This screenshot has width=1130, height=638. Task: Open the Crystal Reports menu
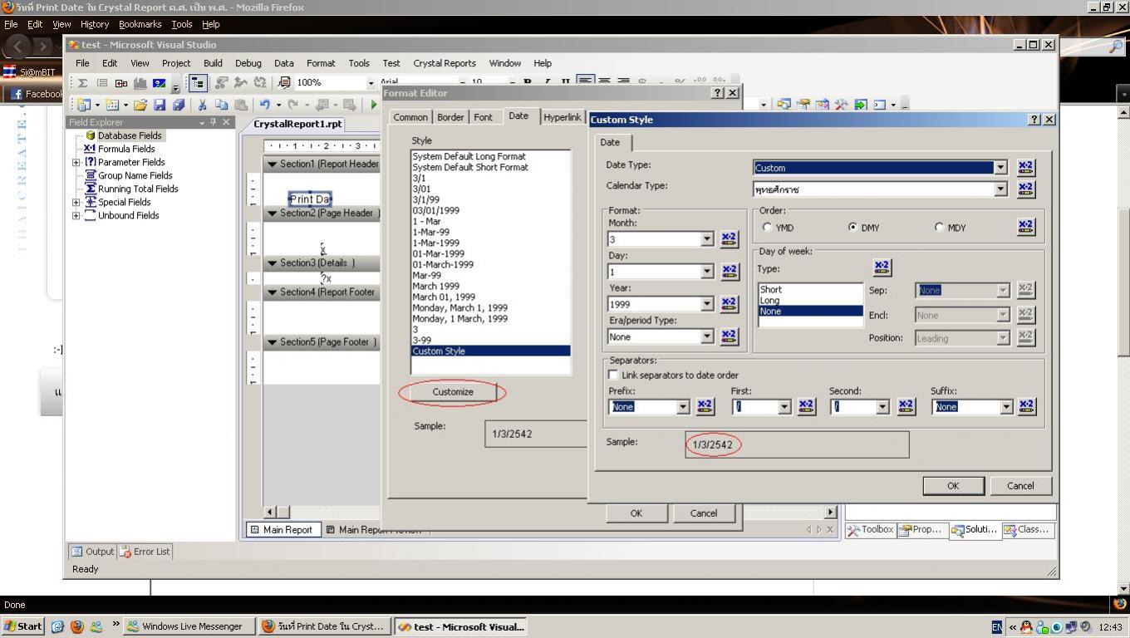coord(445,63)
